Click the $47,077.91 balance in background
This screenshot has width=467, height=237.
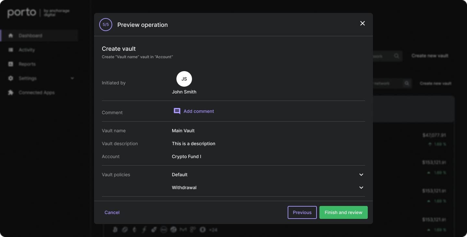click(x=434, y=135)
